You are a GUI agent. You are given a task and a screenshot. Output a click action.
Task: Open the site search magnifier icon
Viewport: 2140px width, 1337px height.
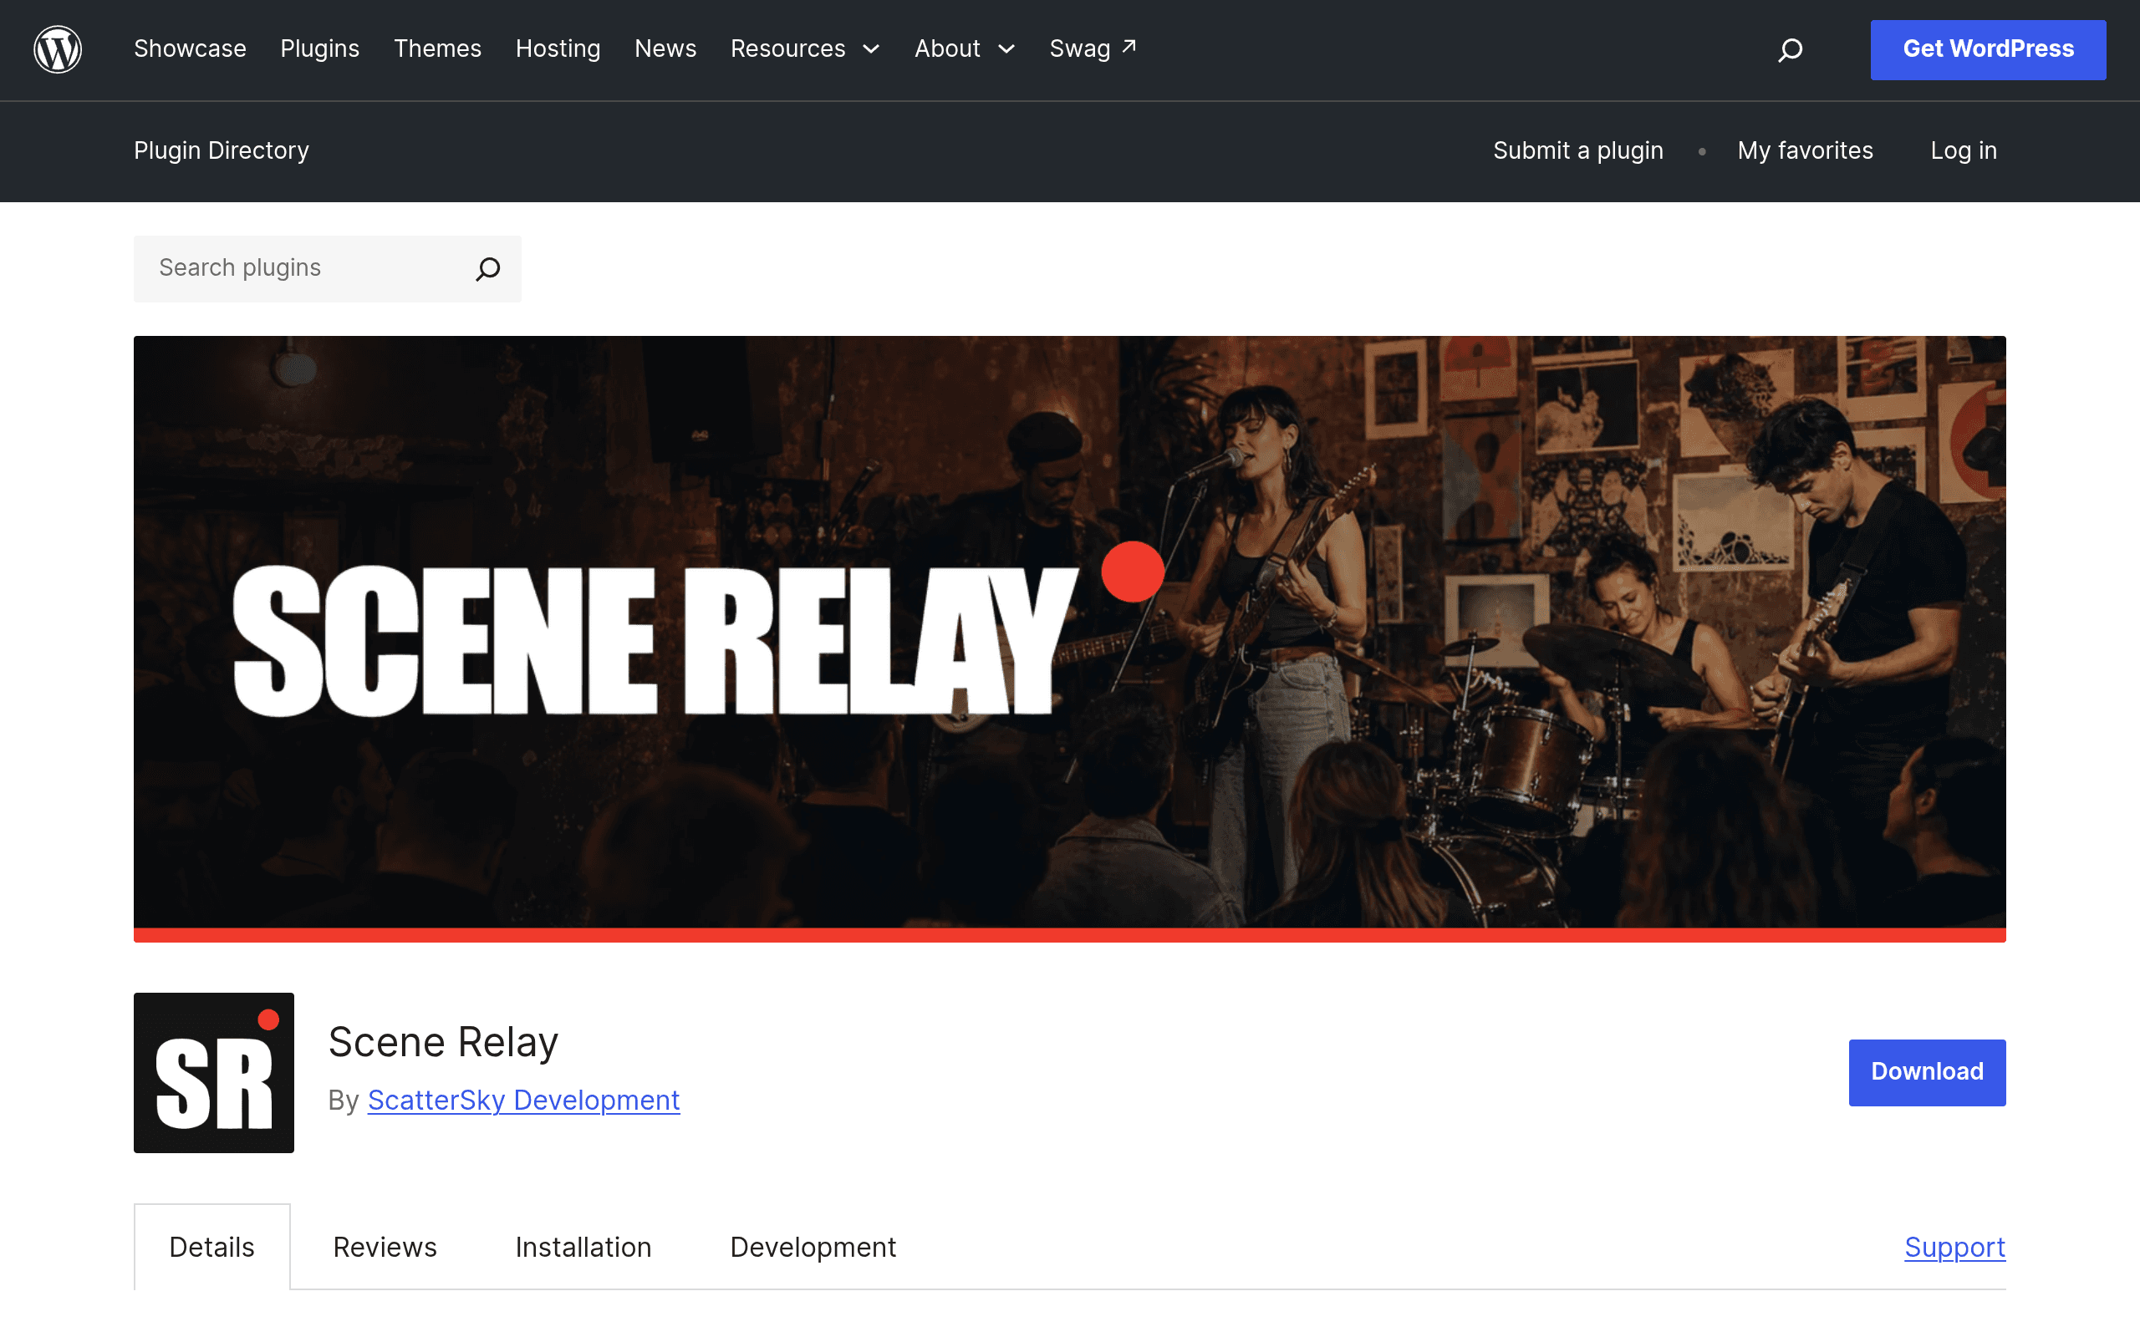point(1790,49)
